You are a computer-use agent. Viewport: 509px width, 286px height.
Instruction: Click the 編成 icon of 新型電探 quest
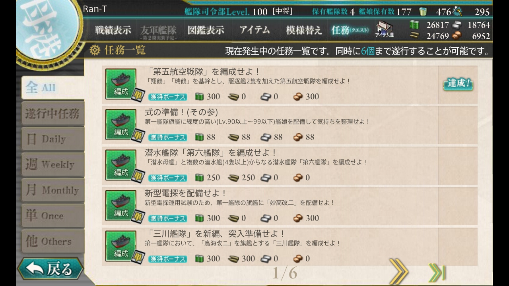coord(121,205)
